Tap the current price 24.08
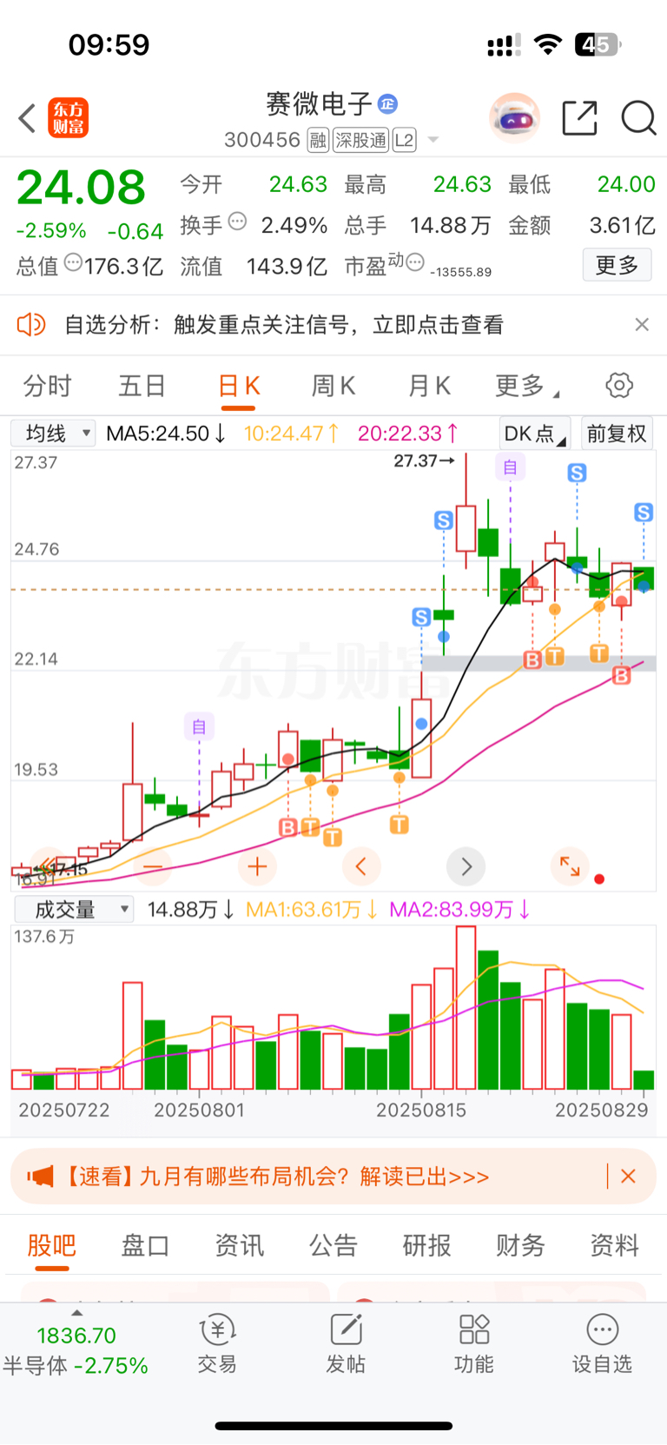Screen dimensions: 667x1445 coord(81,188)
